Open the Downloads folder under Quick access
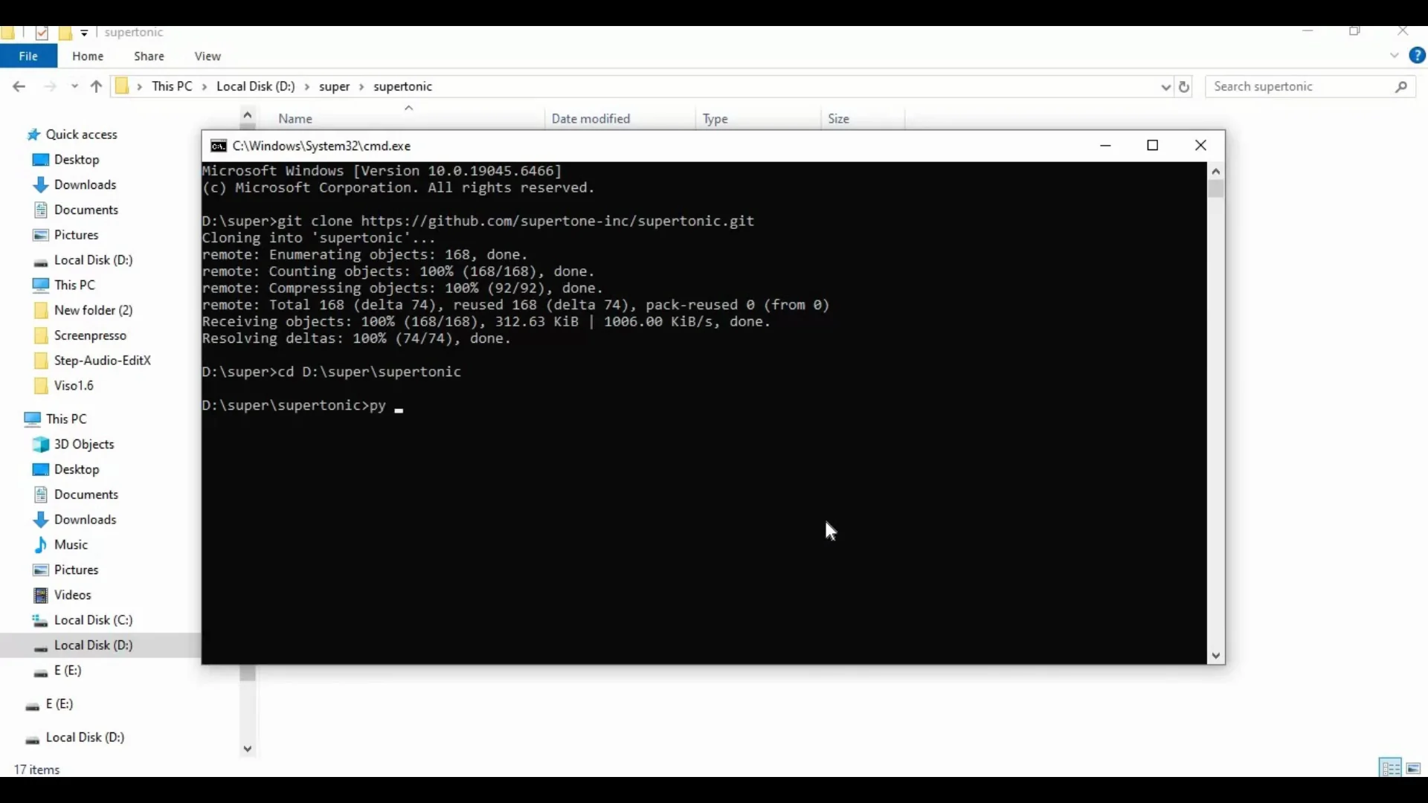The image size is (1428, 803). 85,184
